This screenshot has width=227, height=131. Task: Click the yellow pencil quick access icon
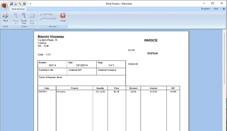[20, 4]
